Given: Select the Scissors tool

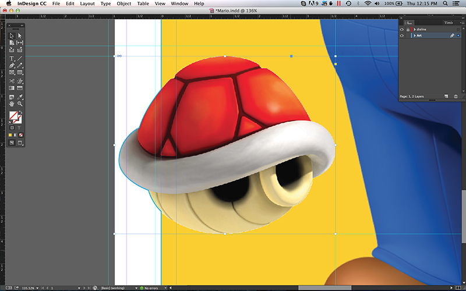Looking at the screenshot, I should pyautogui.click(x=12, y=81).
